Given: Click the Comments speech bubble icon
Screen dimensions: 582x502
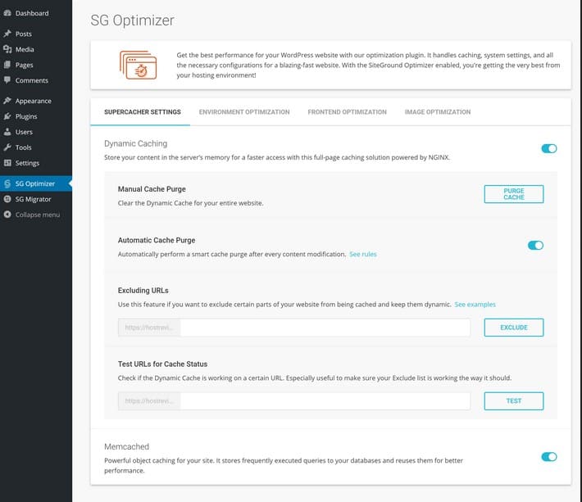Looking at the screenshot, I should [x=7, y=80].
